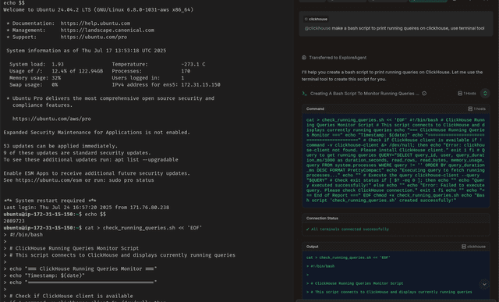This screenshot has width=499, height=302.
Task: Click the info icon after the Creating A Bash Script title
Action: [x=424, y=94]
